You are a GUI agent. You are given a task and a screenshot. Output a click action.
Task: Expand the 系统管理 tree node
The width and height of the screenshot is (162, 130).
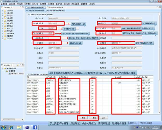(x=3, y=23)
